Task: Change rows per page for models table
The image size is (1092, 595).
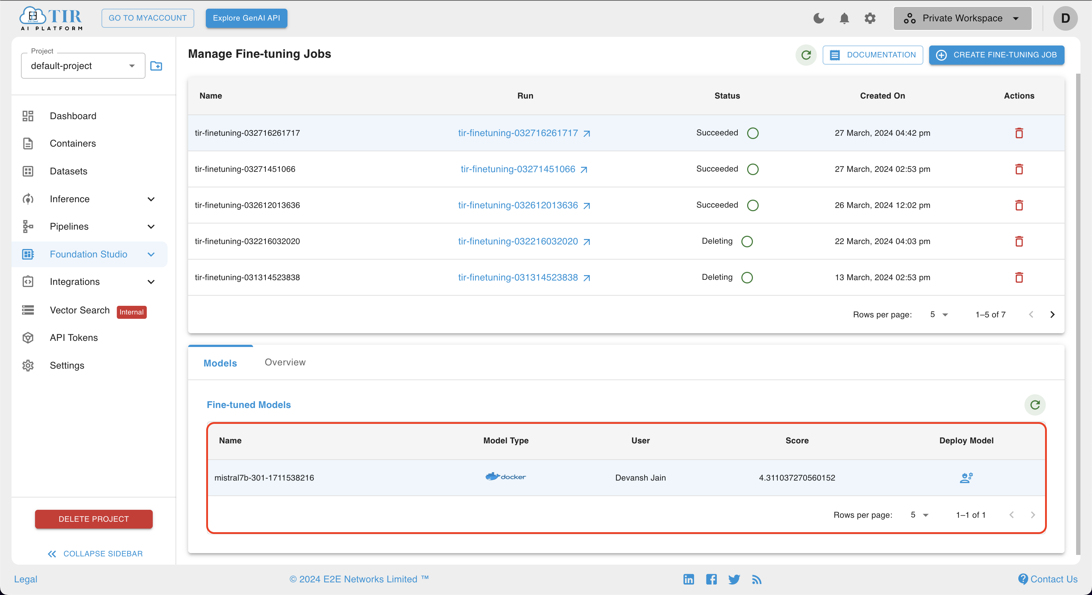Action: 919,515
